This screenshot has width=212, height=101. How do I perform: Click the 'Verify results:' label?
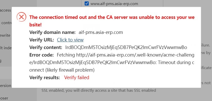click(x=44, y=77)
